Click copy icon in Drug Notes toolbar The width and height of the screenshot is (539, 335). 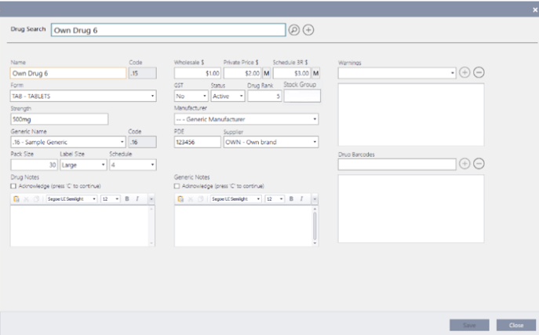pos(36,199)
